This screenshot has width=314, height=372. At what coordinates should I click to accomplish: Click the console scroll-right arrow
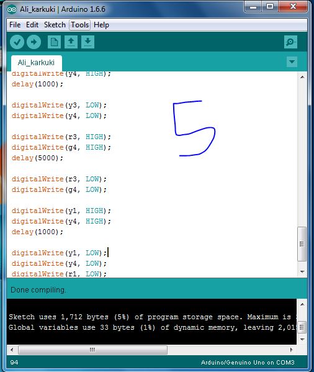coord(292,350)
